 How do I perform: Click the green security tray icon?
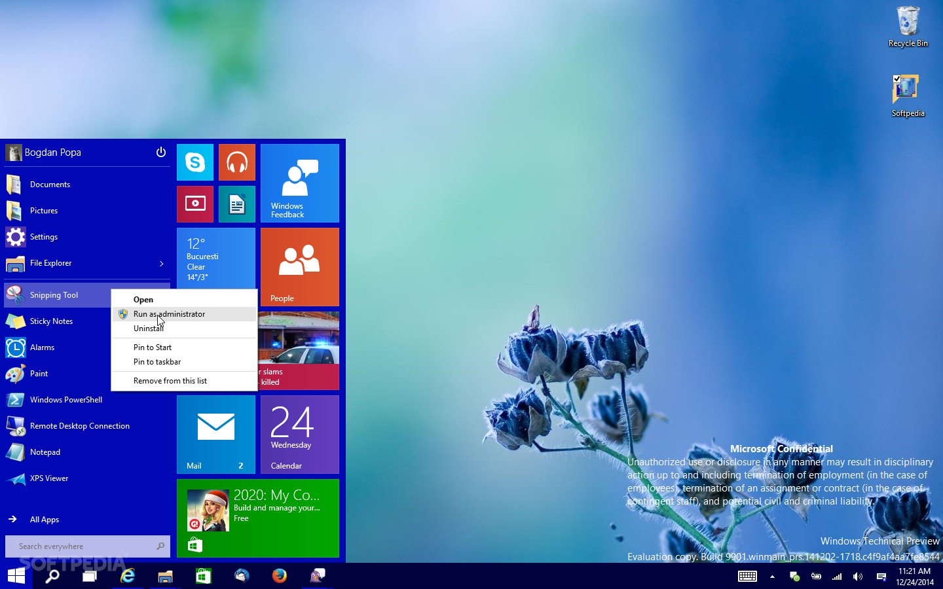794,577
